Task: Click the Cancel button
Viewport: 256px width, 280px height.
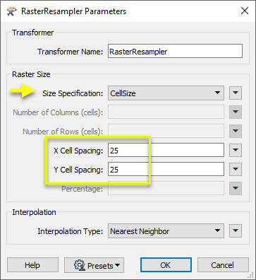Action: click(223, 265)
